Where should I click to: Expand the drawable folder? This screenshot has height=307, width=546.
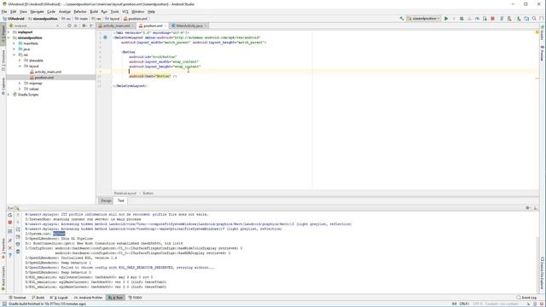pos(20,61)
